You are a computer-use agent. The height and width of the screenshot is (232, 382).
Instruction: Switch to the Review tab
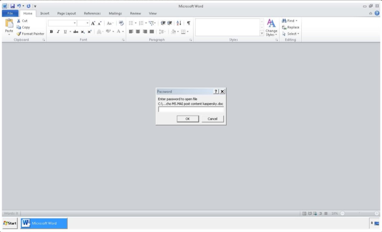tap(135, 13)
